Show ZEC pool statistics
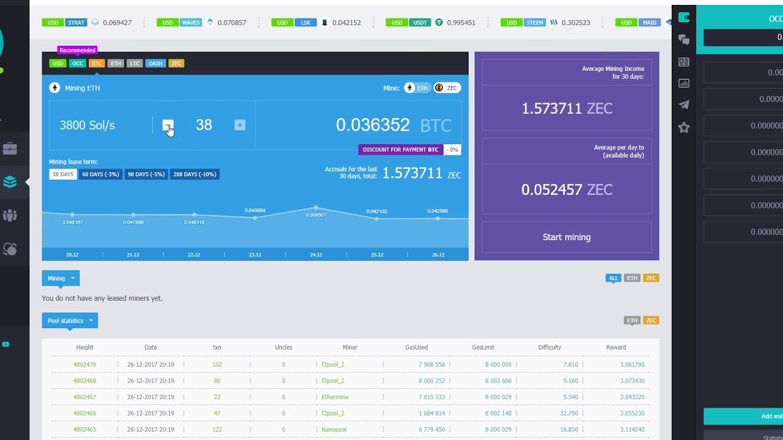The height and width of the screenshot is (440, 783). 651,320
